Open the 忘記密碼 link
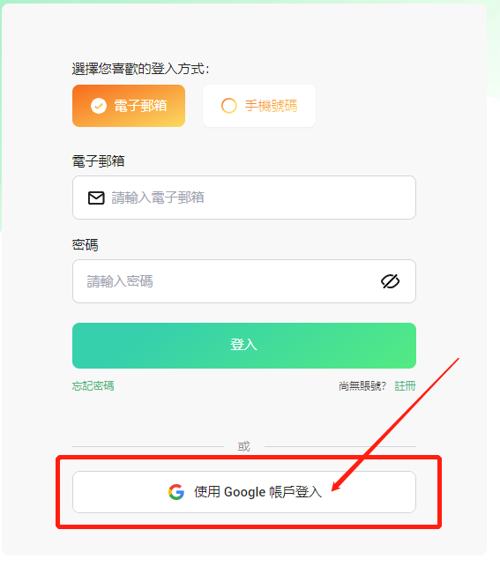 click(93, 386)
